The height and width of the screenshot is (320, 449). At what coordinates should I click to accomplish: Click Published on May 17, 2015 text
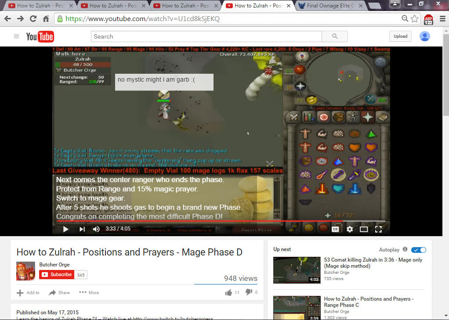[47, 312]
